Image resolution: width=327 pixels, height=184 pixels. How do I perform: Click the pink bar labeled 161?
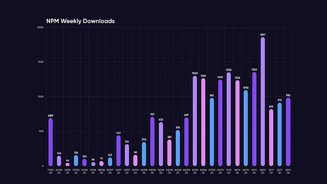coord(135,161)
